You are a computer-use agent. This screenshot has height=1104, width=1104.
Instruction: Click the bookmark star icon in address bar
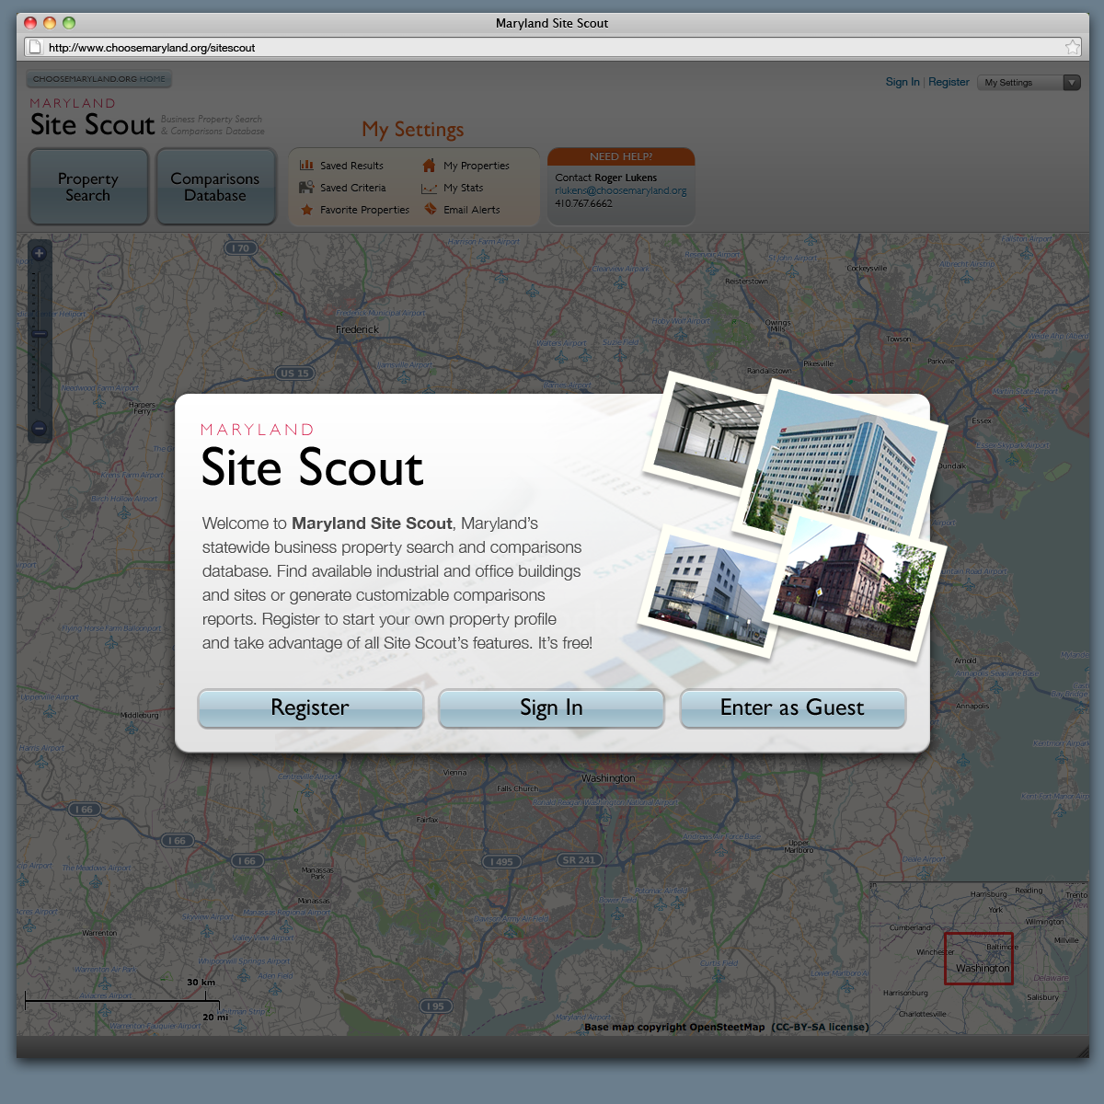pyautogui.click(x=1073, y=48)
